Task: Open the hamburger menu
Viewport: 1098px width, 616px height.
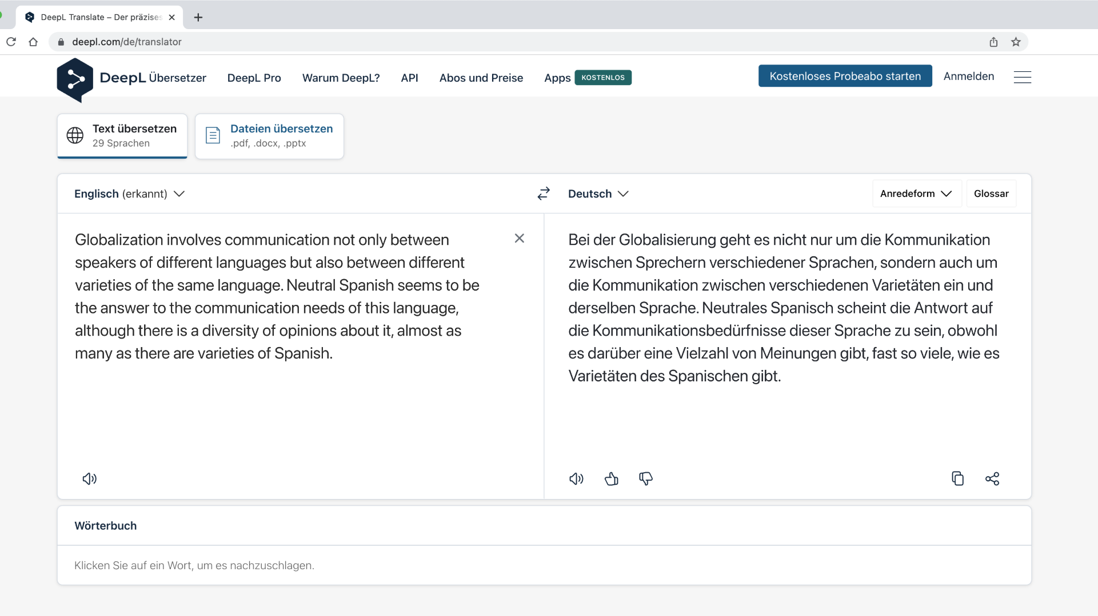Action: point(1022,77)
